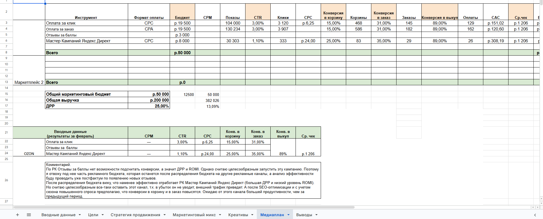Select row 13 via its row header

pyautogui.click(x=6, y=82)
